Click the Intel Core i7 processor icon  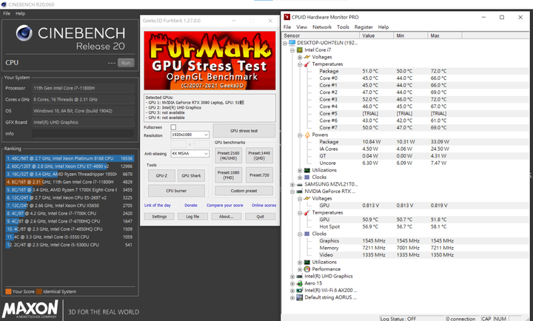point(300,50)
